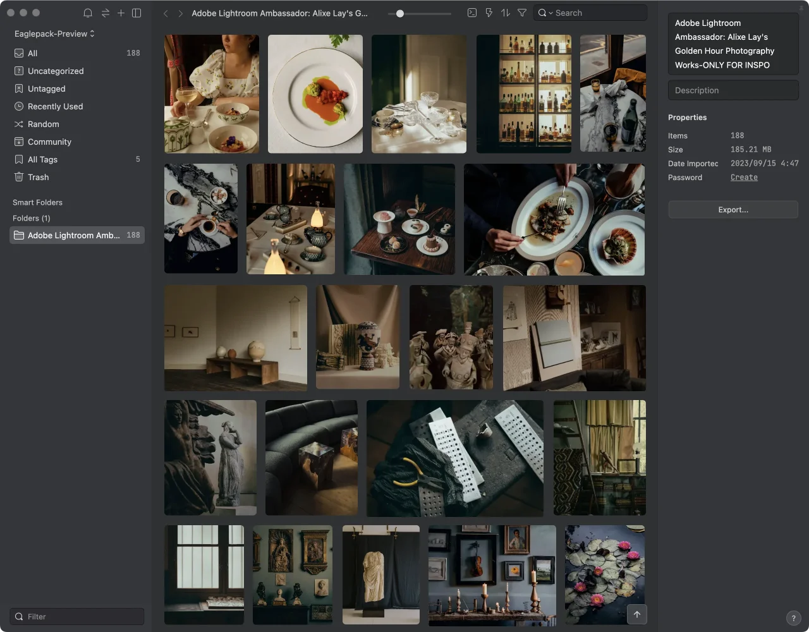
Task: Click the Description input field
Action: click(x=733, y=90)
